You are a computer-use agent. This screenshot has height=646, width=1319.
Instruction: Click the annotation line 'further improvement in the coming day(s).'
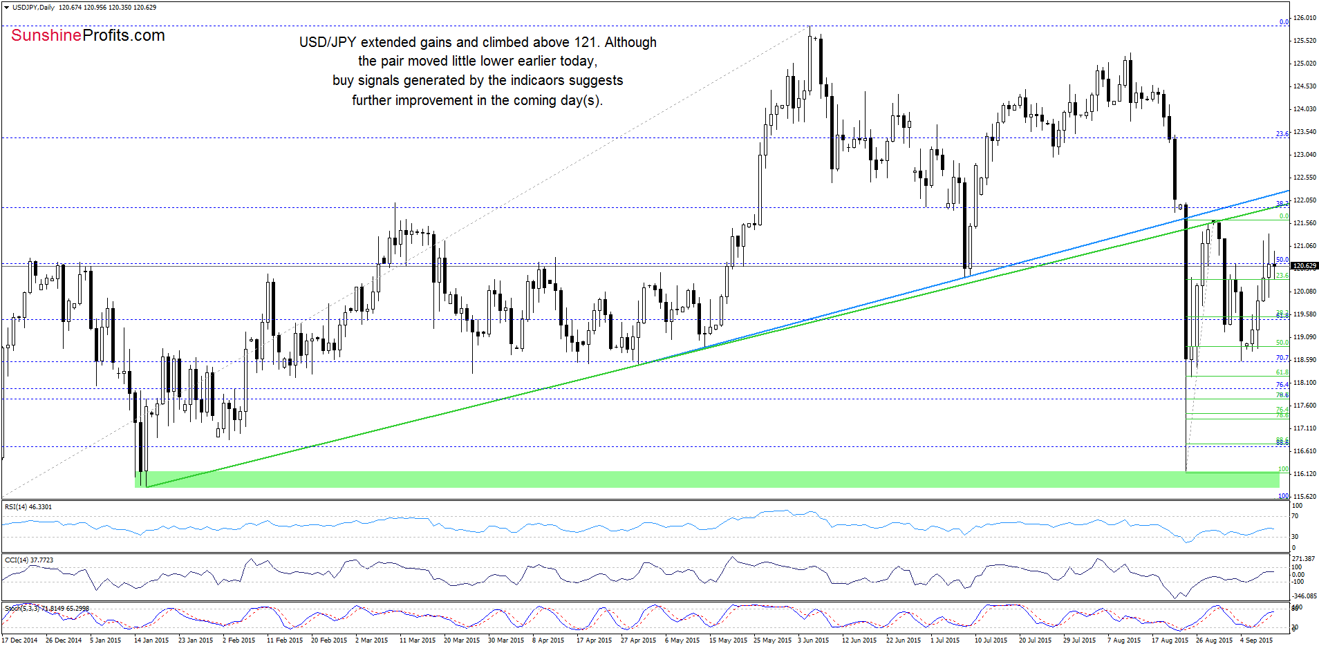[x=478, y=100]
